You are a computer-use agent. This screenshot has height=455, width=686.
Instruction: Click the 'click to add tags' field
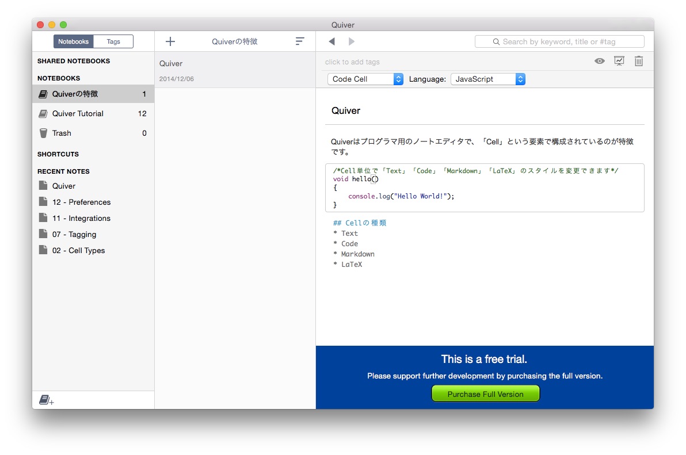point(352,62)
